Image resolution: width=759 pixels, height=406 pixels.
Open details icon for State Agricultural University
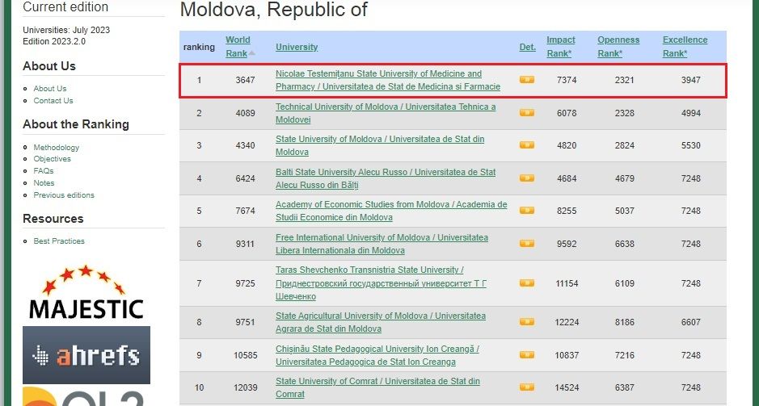pyautogui.click(x=527, y=322)
